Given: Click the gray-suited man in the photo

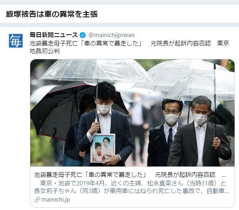Looking at the screenshot, I should [x=199, y=131].
